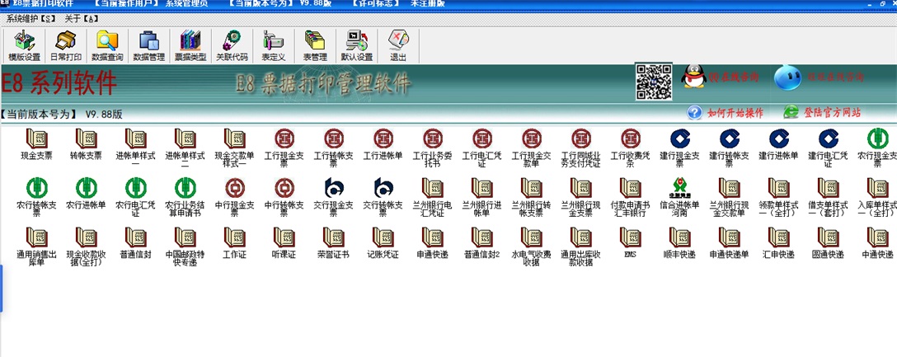This screenshot has width=897, height=357.
Task: Select the 票据类型 books icon
Action: pyautogui.click(x=190, y=45)
